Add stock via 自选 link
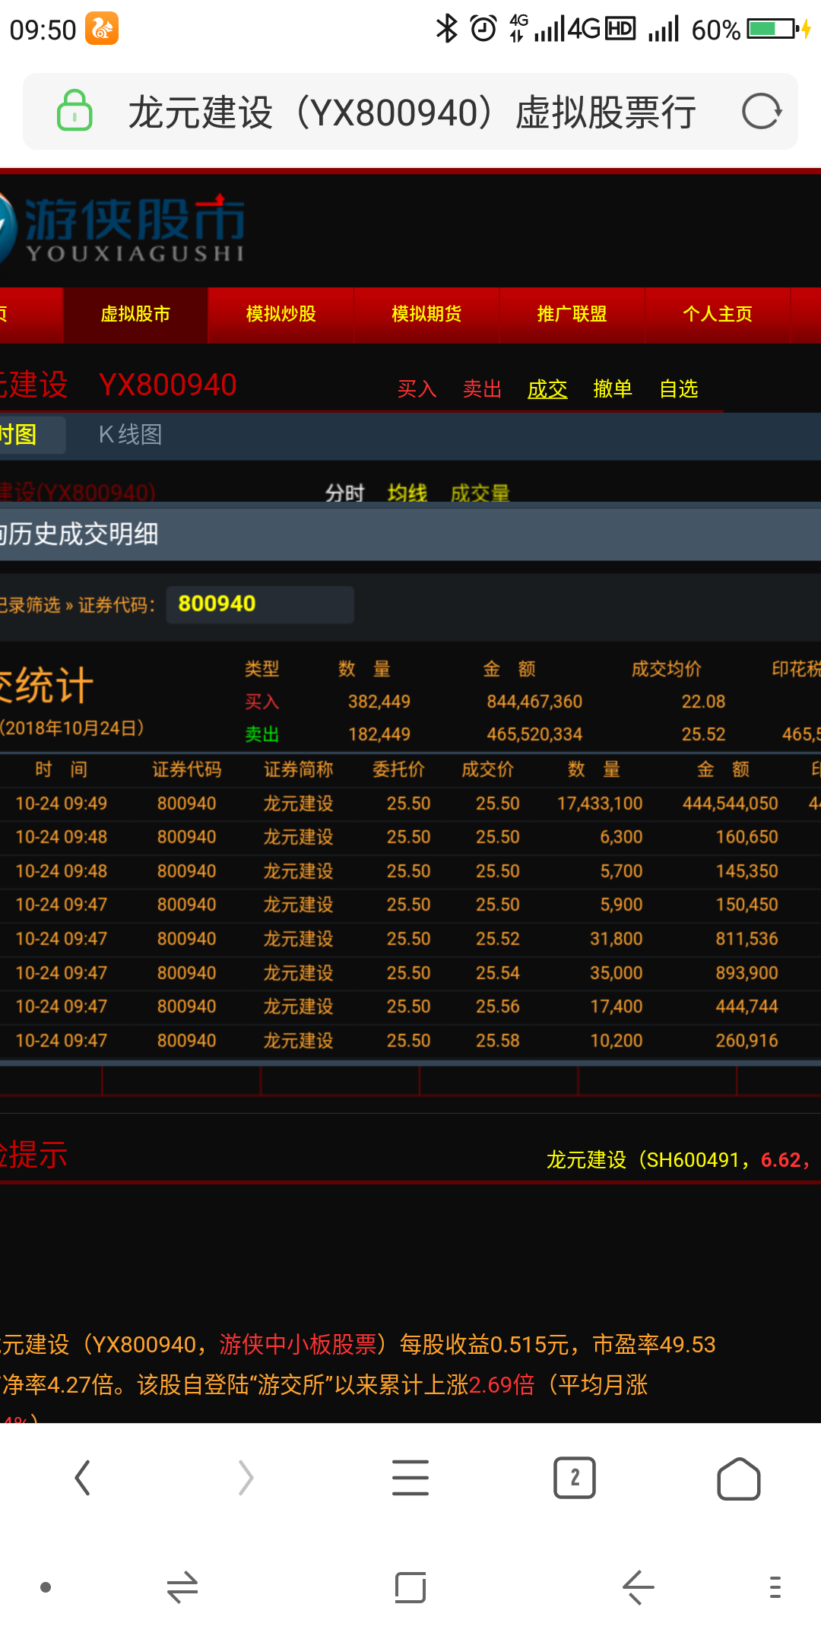The height and width of the screenshot is (1642, 821). (x=678, y=389)
